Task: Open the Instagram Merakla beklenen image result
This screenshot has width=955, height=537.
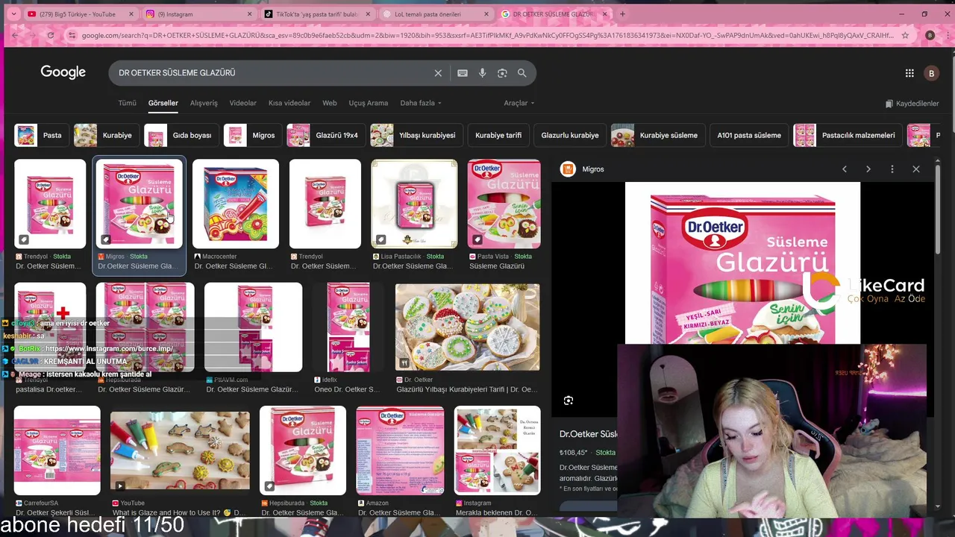Action: point(497,450)
